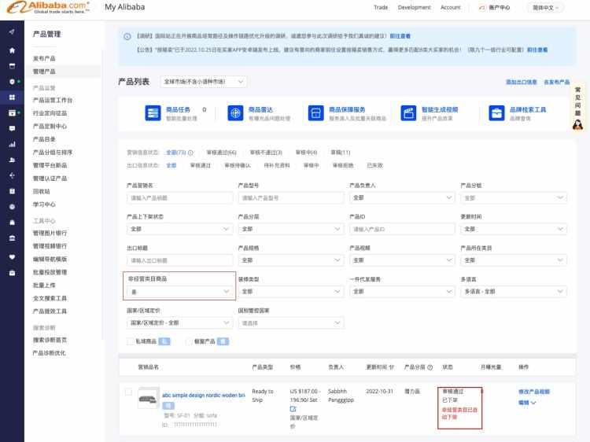Click the 商品保障服务 shop icon
This screenshot has width=590, height=442.
pos(316,112)
